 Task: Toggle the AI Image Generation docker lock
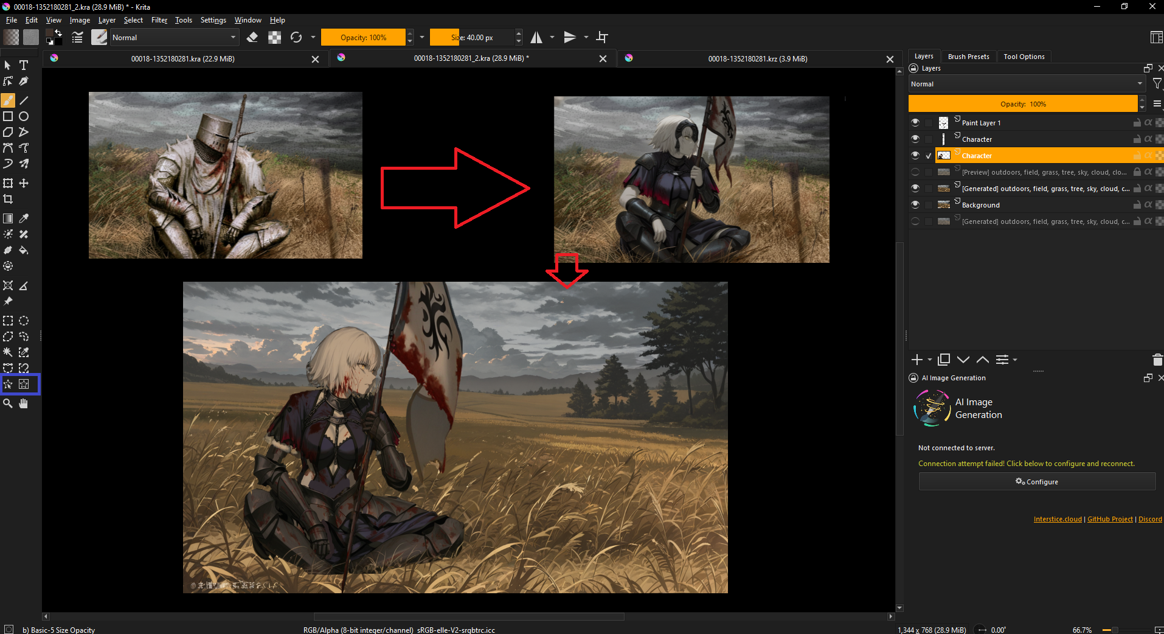913,378
